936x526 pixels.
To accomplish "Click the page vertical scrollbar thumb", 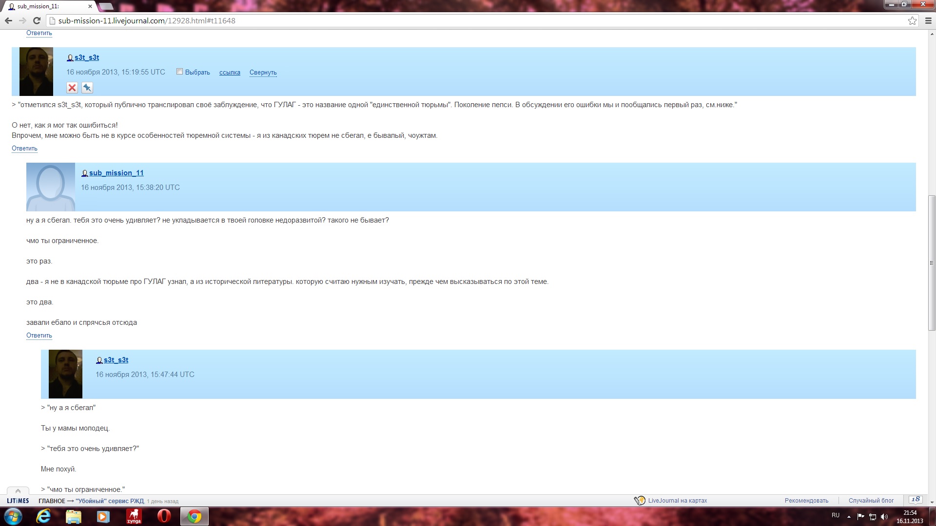I will tap(931, 263).
